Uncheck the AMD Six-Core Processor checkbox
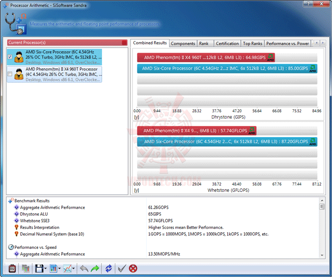The height and width of the screenshot is (277, 332). click(x=10, y=57)
